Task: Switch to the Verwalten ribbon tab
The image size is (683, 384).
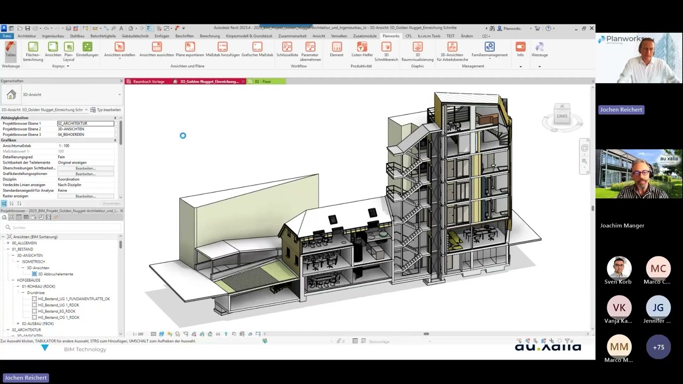Action: 339,36
